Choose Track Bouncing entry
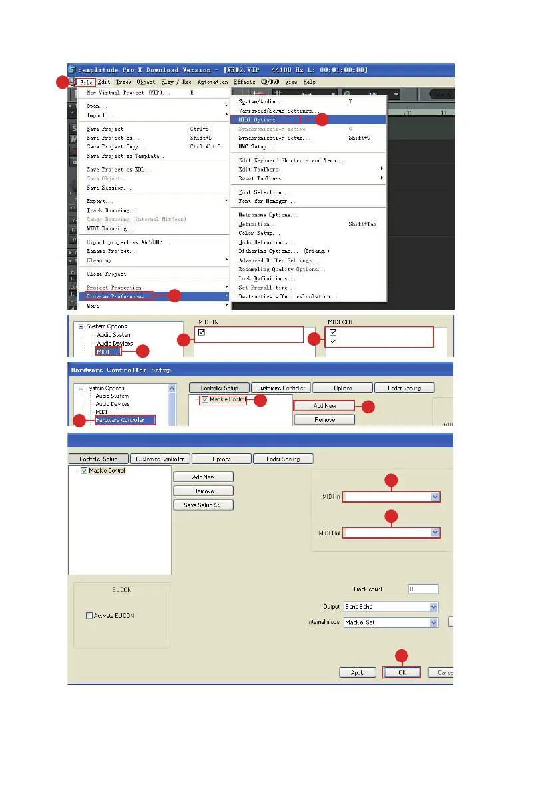 (x=154, y=211)
